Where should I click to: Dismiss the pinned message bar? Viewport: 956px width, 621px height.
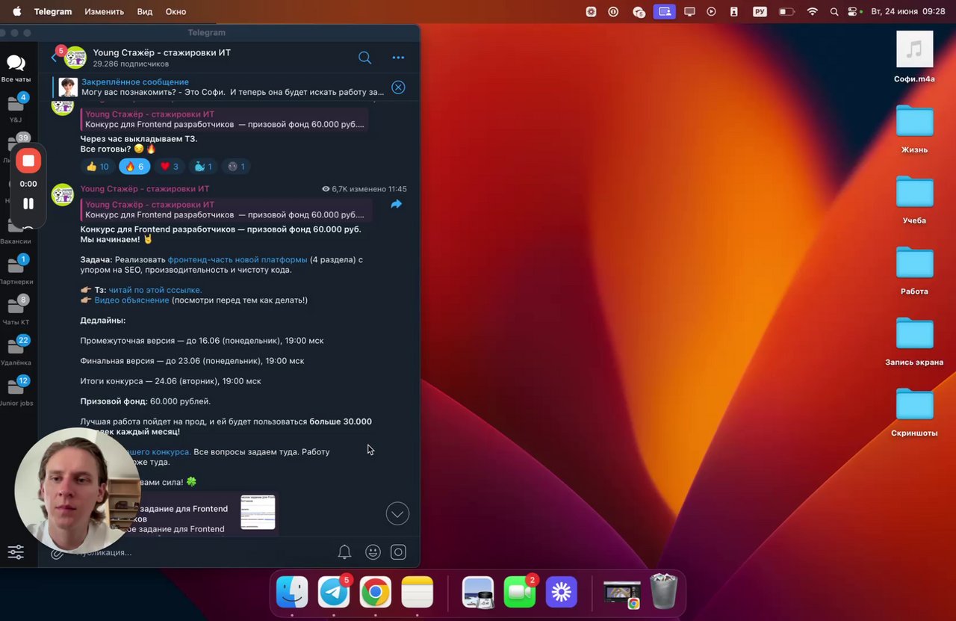point(398,87)
